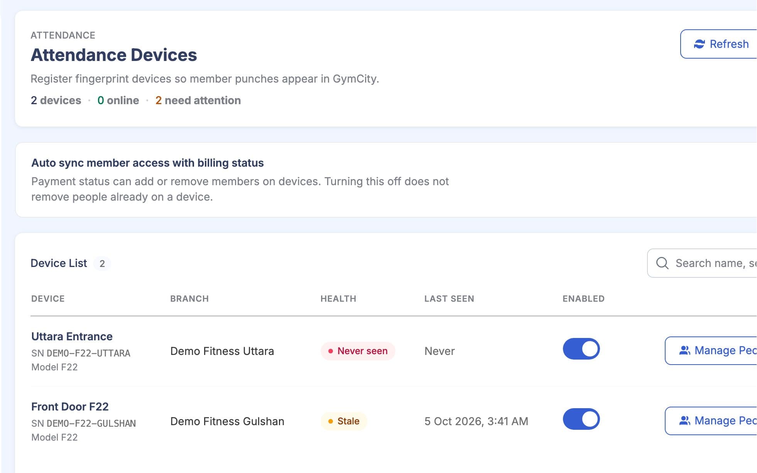Click the Never last seen value
This screenshot has height=473, width=757.
coord(439,351)
